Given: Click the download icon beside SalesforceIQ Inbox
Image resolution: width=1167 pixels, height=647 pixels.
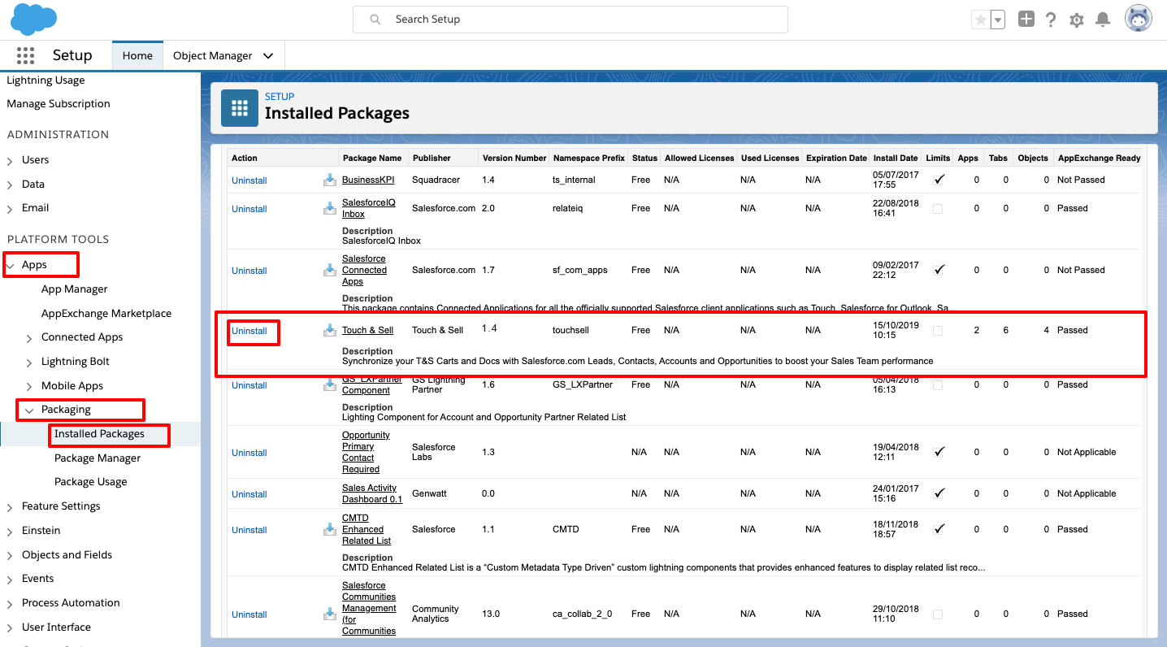Looking at the screenshot, I should pyautogui.click(x=330, y=209).
